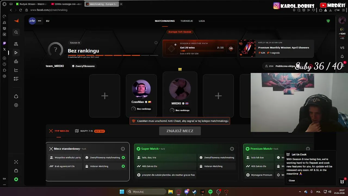Open X in the Opera sidebar
This screenshot has height=196, width=348.
(x=4, y=49)
